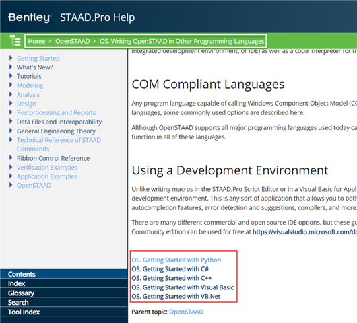Open the Tutorials topic
Screen dimensions: 357x323
tap(29, 76)
